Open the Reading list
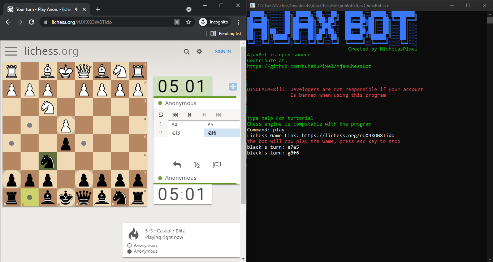 click(226, 34)
